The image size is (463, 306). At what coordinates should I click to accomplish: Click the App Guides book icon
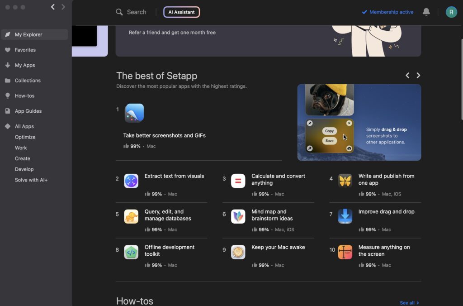click(x=8, y=111)
